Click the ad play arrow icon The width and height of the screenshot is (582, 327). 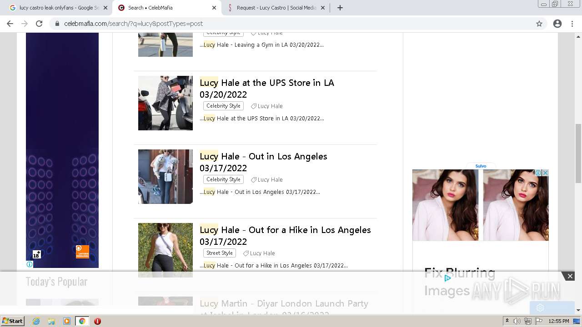[x=448, y=278]
